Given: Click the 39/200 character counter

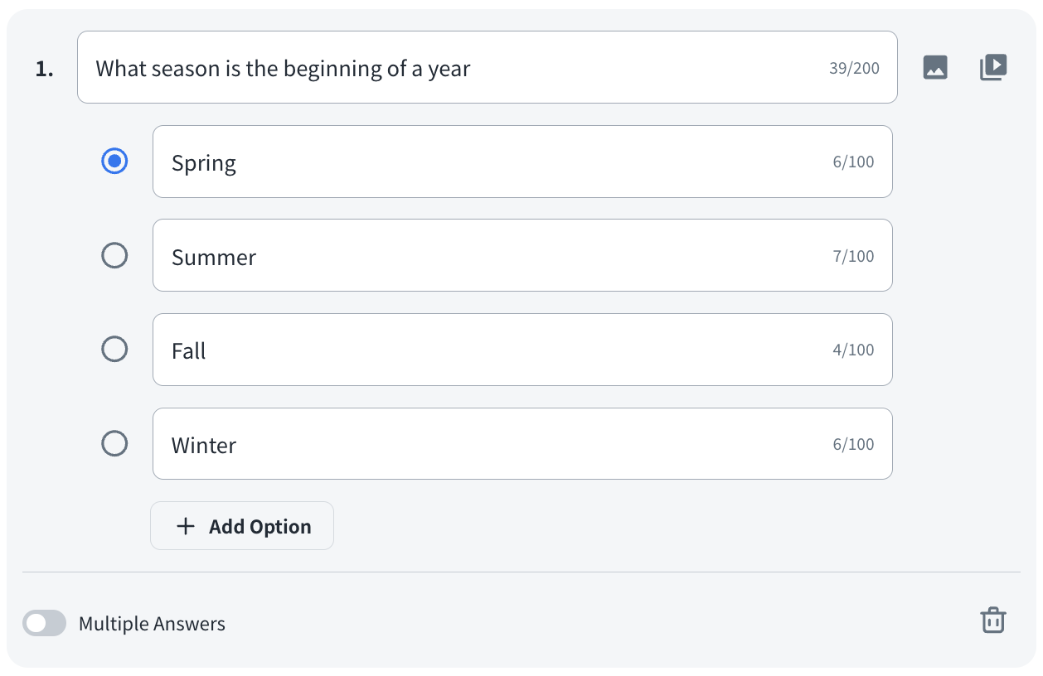Looking at the screenshot, I should [854, 69].
